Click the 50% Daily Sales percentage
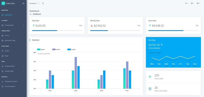The width and height of the screenshot is (204, 97). click(x=81, y=26)
